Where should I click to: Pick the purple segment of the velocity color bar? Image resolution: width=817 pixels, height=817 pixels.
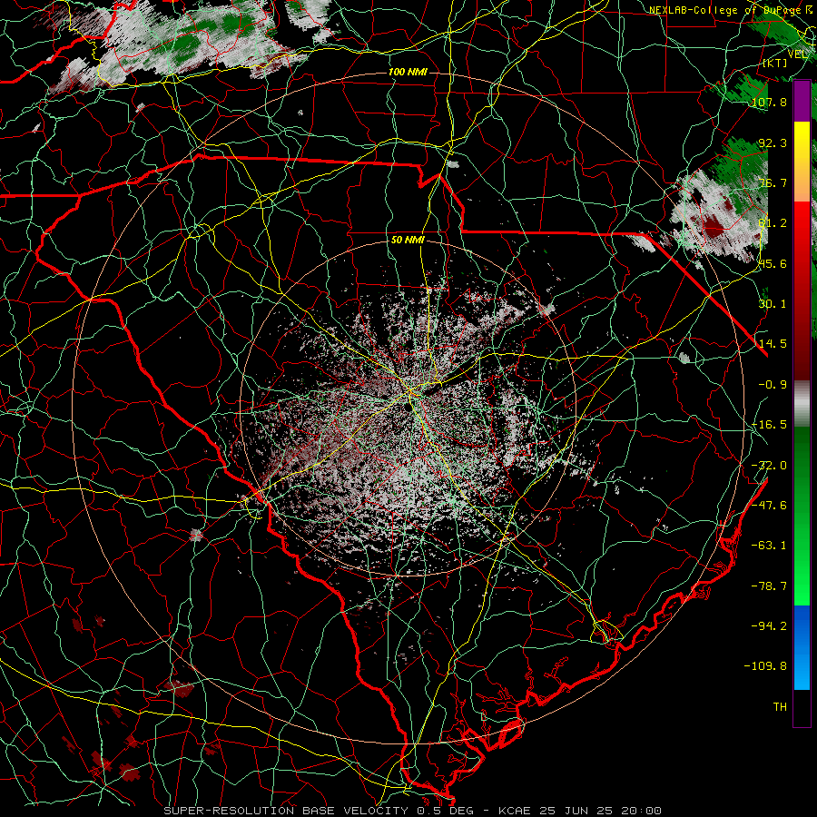[802, 101]
